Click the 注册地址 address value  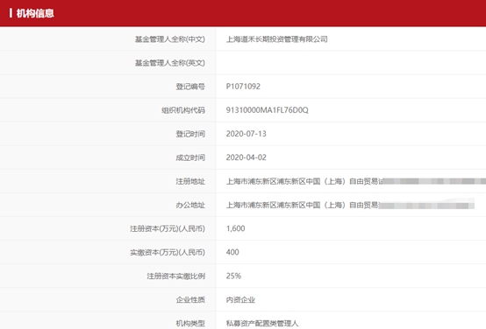[356, 181]
